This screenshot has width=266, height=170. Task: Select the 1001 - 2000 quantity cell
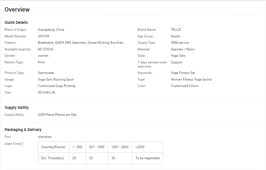[120, 147]
